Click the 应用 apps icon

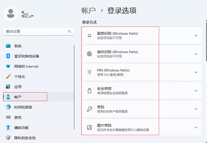coord(8,87)
